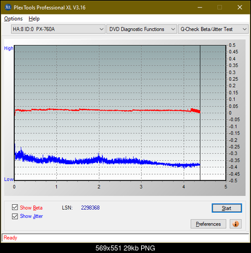Close the PlexTools Professional XL window

(240, 8)
